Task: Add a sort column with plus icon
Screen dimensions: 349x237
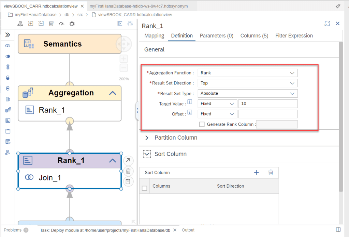Action: [257, 172]
